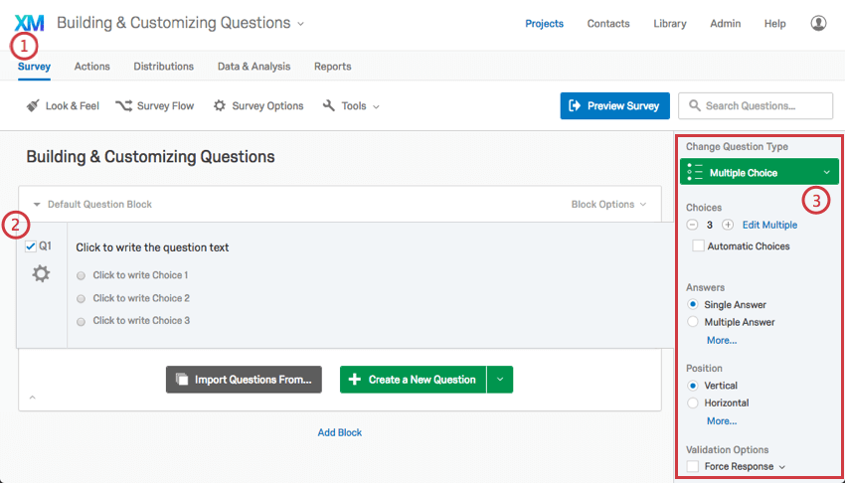The width and height of the screenshot is (845, 483).
Task: Open the Distributions tab
Action: tap(163, 67)
